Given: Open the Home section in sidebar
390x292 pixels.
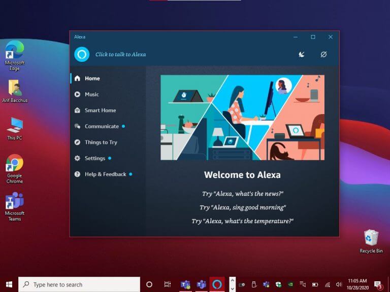Looking at the screenshot, I should (x=108, y=79).
